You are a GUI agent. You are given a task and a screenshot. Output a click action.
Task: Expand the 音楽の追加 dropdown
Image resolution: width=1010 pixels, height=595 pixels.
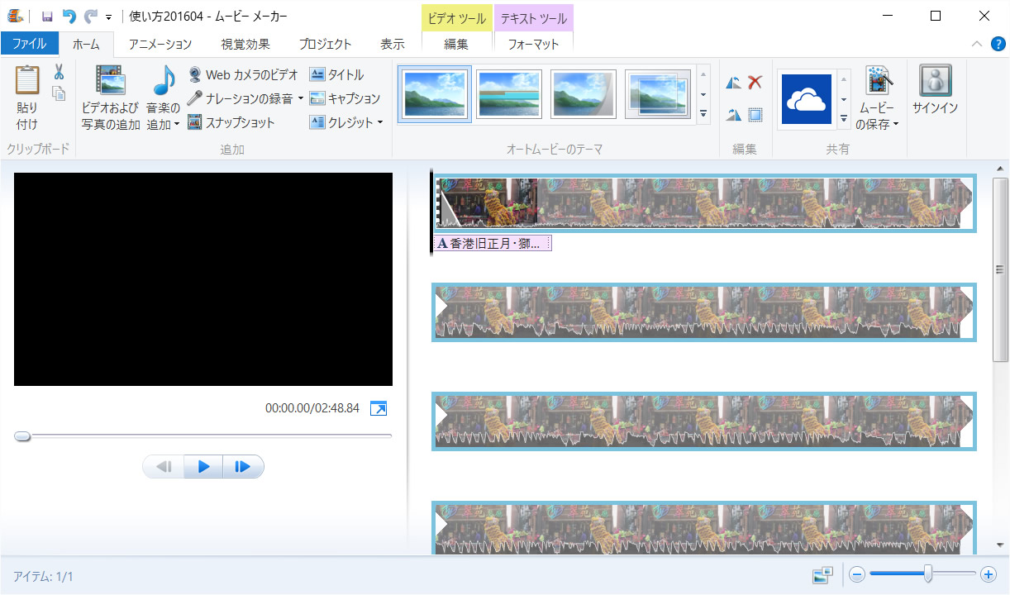pyautogui.click(x=176, y=126)
